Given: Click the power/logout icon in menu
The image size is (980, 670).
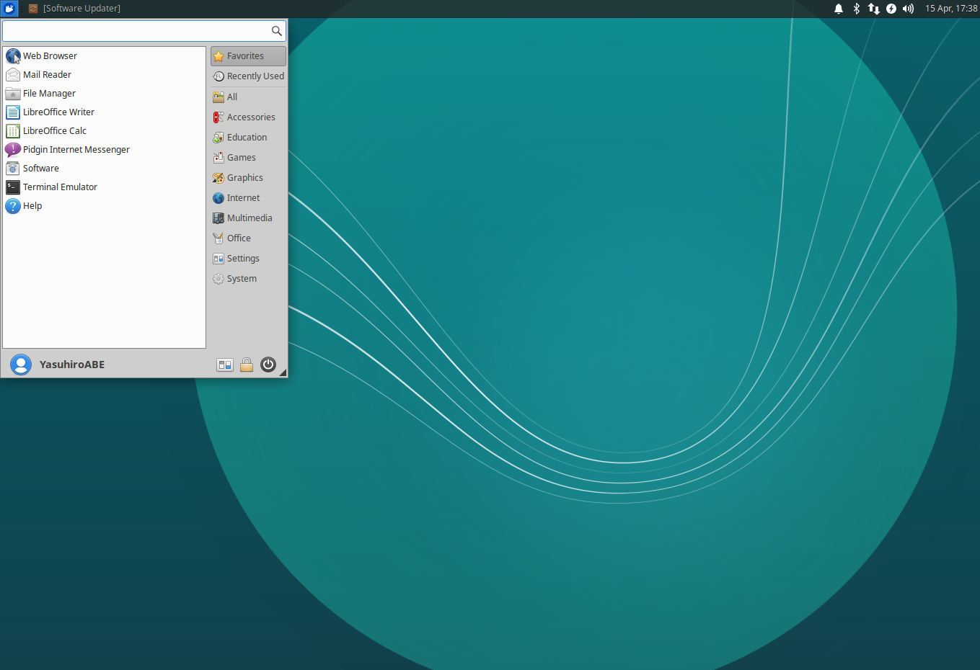Looking at the screenshot, I should 268,365.
